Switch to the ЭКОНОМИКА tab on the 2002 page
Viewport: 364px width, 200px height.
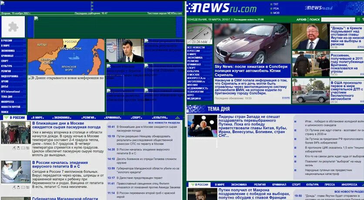(x=62, y=118)
